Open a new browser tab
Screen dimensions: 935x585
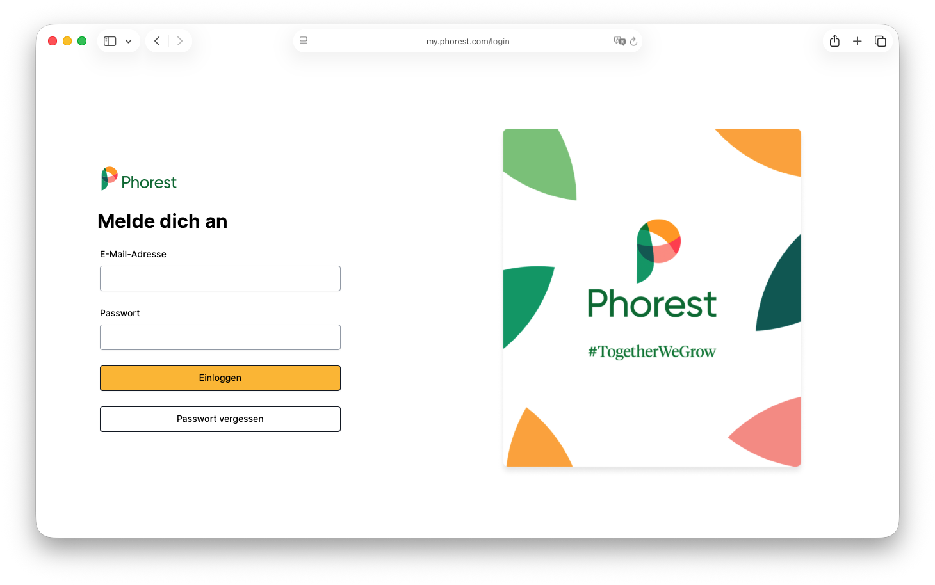(x=858, y=42)
